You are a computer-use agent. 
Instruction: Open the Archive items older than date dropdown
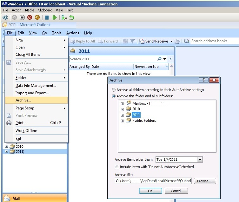click(x=200, y=160)
